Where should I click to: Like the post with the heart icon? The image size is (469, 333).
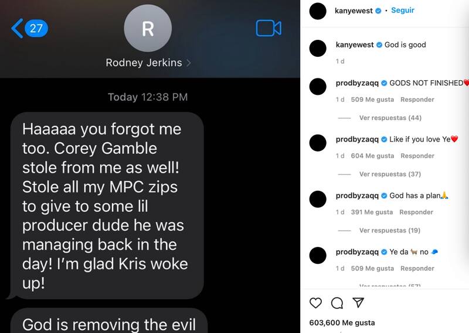coord(315,303)
